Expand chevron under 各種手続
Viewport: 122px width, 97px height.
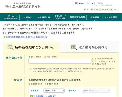coord(94,20)
